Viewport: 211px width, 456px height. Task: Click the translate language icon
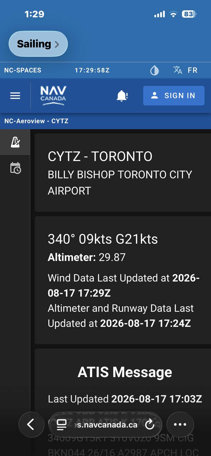[177, 70]
